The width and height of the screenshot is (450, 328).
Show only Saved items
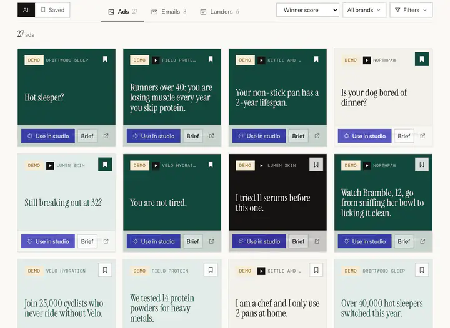pos(52,10)
